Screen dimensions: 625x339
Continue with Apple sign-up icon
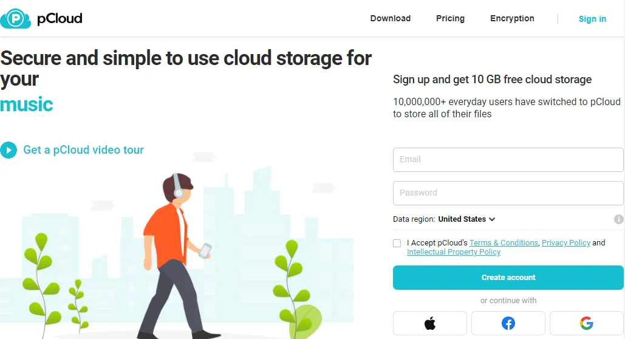(430, 323)
